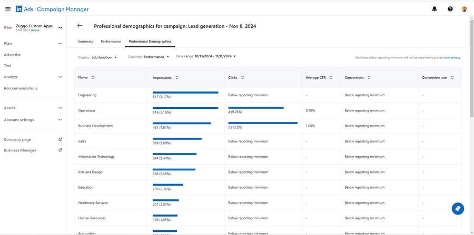474x235 pixels.
Task: Click the 1.08% average CTR value
Action: [310, 126]
